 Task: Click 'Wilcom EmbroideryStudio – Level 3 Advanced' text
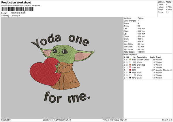click(x=20, y=6)
